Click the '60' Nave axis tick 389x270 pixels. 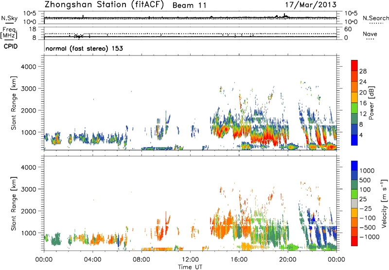point(348,29)
